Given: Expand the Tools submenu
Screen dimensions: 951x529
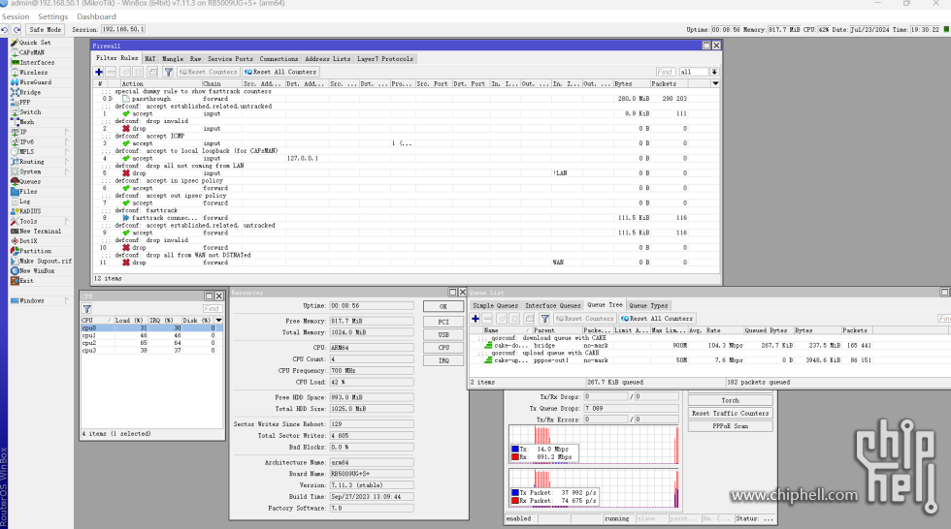Looking at the screenshot, I should [67, 222].
